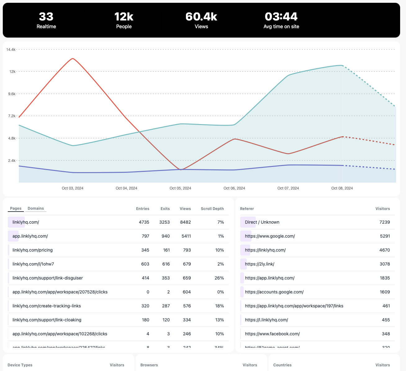The image size is (406, 371).
Task: Click the Oct 07, 2024 axis label
Action: pyautogui.click(x=288, y=188)
